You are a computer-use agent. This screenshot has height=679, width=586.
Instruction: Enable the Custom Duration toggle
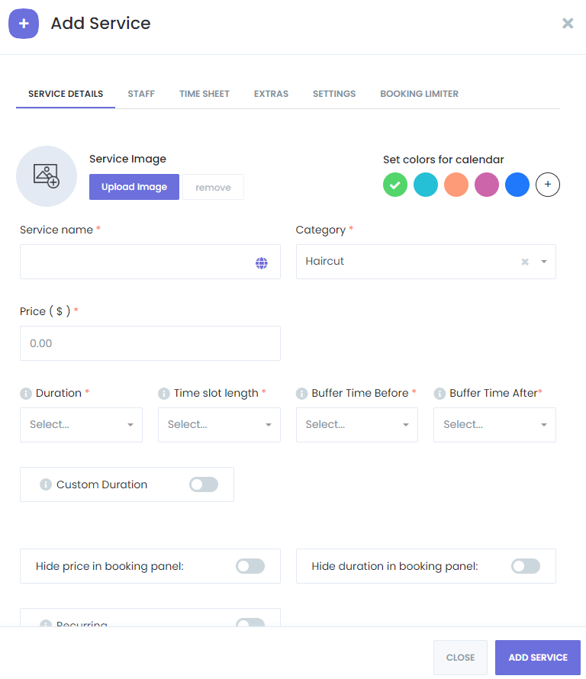point(204,484)
